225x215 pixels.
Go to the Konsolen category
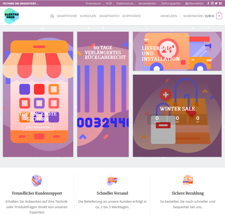pos(88,16)
